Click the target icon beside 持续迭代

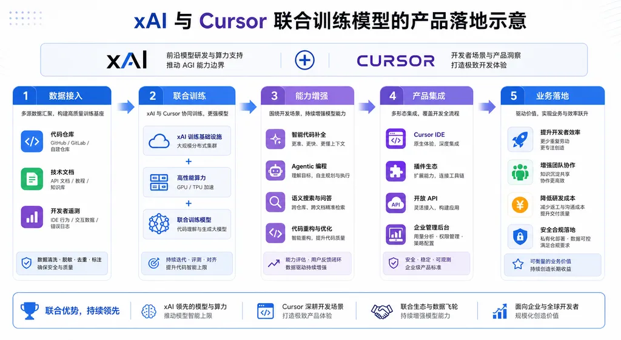[153, 263]
